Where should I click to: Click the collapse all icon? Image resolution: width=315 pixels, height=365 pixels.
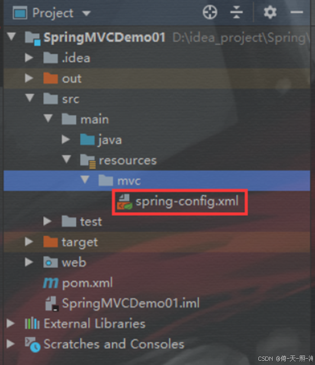pos(237,13)
